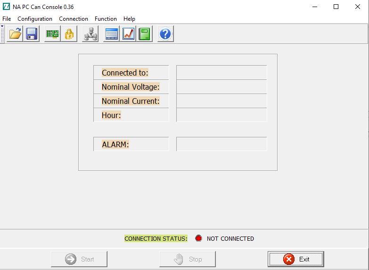Screen dimensions: 369x270
Task: Open the Configuration menu
Action: (x=35, y=19)
